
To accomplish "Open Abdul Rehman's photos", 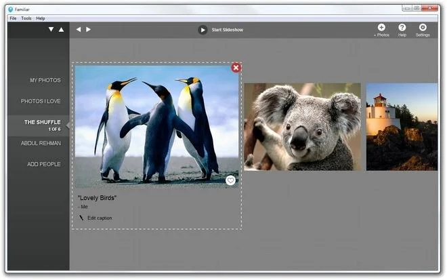I will [x=41, y=143].
